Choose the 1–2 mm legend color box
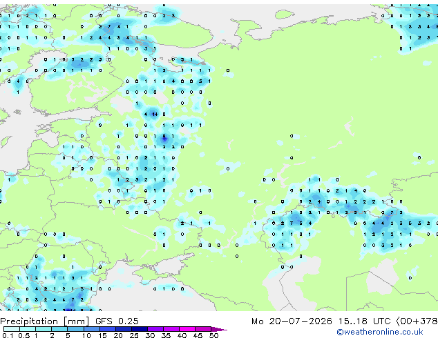 tap(44, 329)
